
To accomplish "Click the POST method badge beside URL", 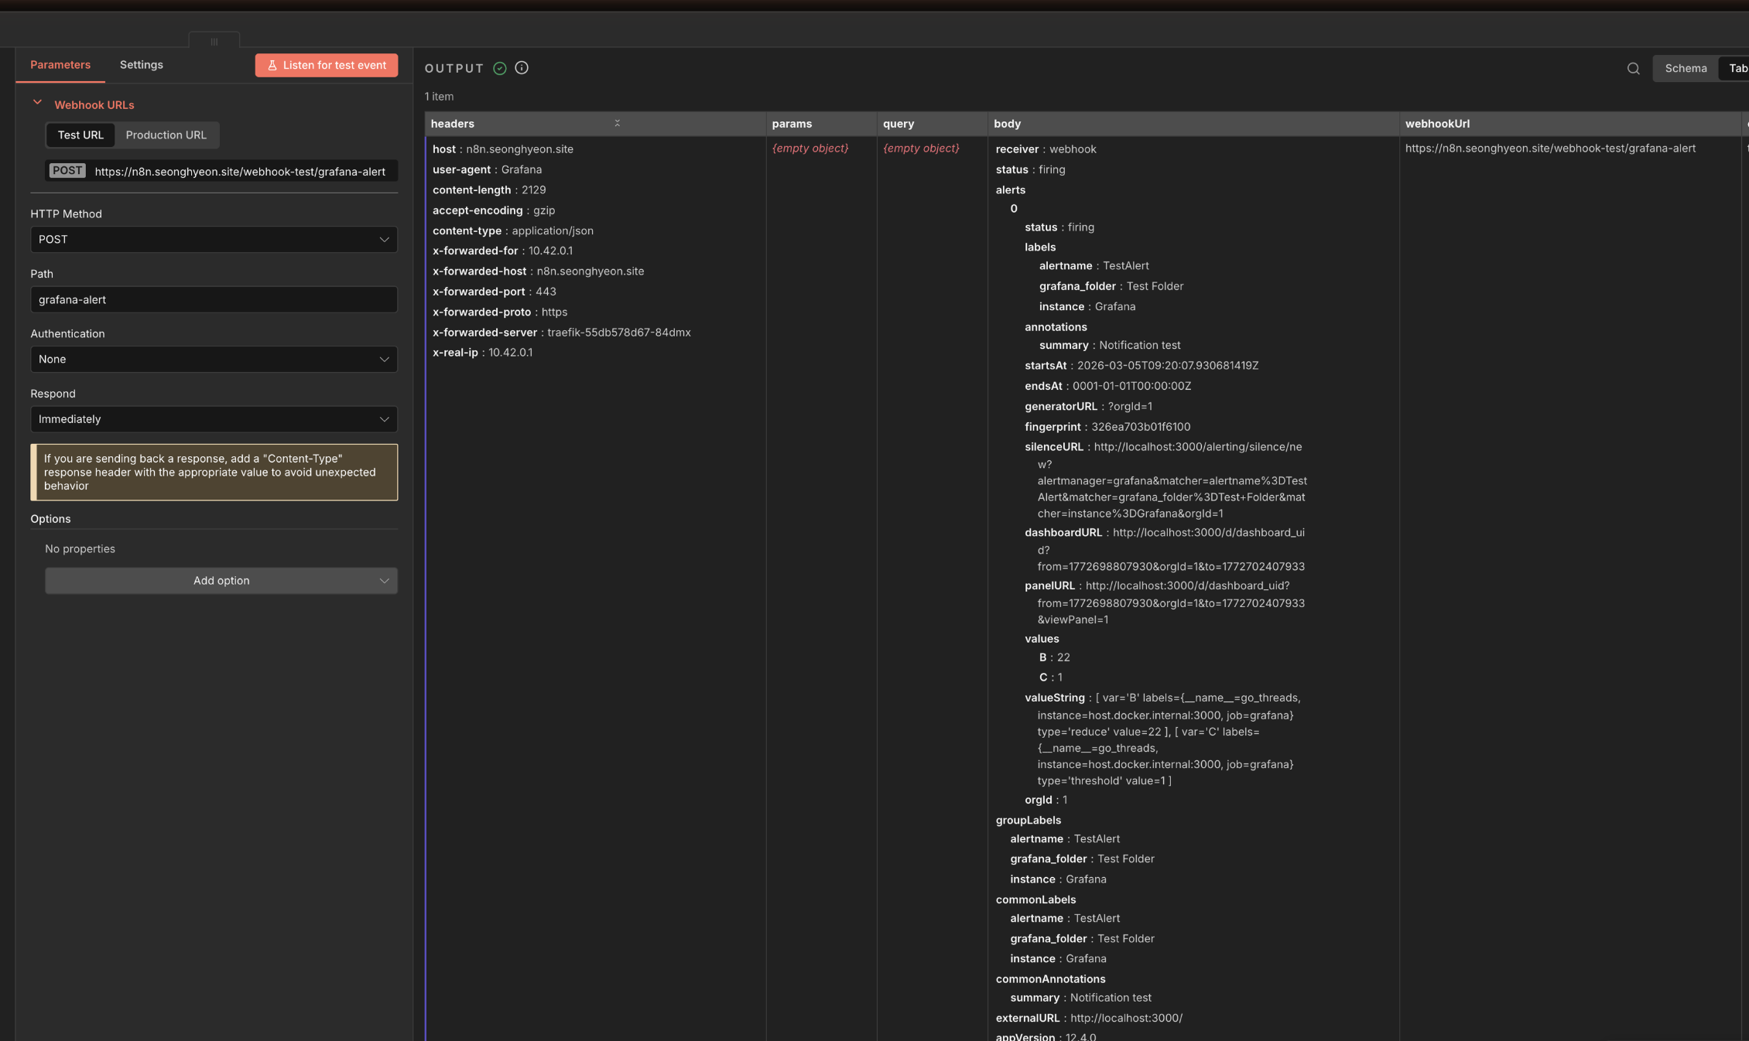I will pos(67,171).
